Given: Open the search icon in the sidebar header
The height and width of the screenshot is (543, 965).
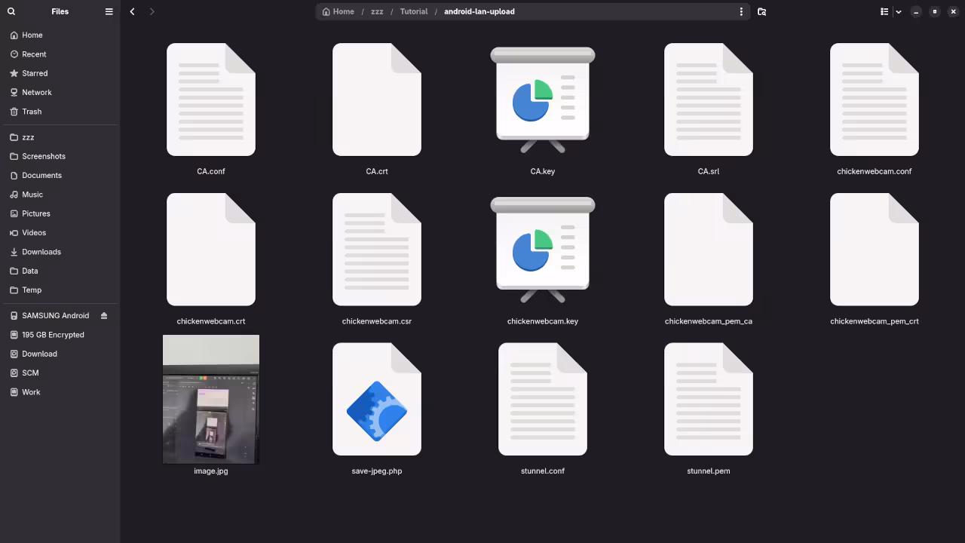Looking at the screenshot, I should tap(11, 11).
